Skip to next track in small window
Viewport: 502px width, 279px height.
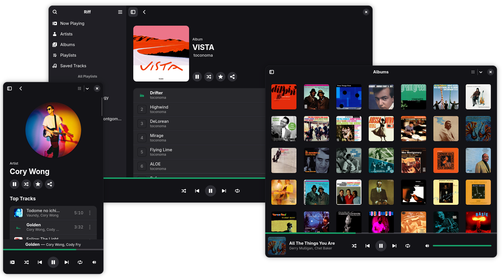67,262
